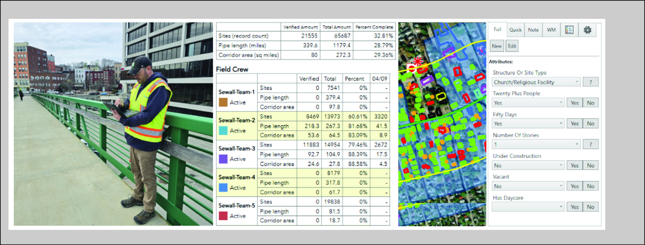Select Sewall-Team-1 brown color swatch
645x245 pixels.
click(x=223, y=102)
